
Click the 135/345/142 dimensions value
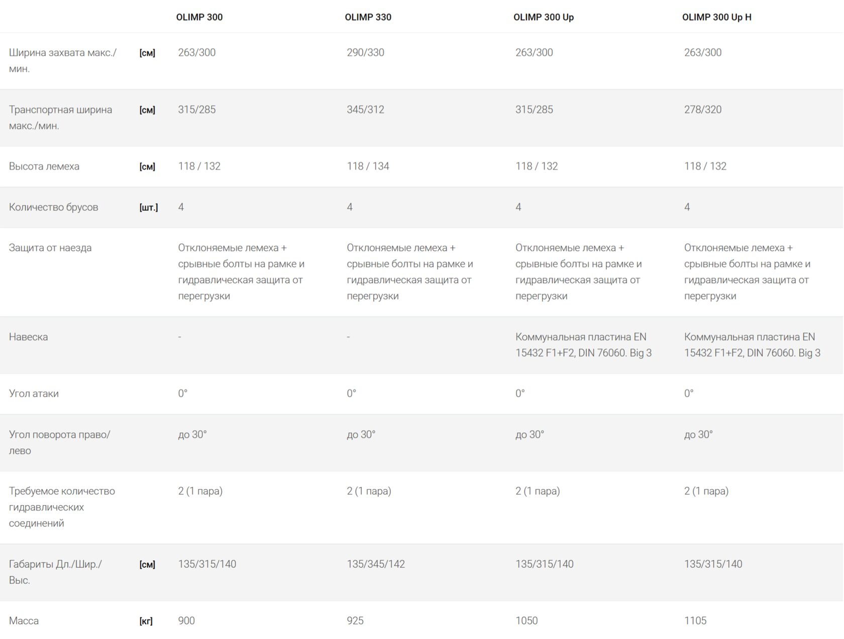point(376,564)
